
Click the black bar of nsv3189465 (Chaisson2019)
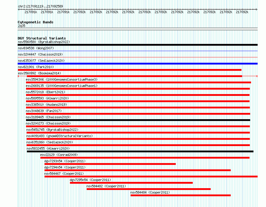coord(138,120)
